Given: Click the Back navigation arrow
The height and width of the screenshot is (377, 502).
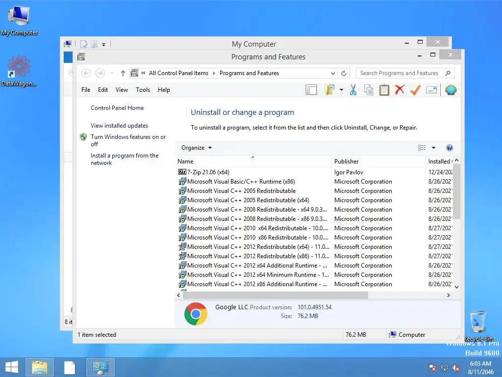Looking at the screenshot, I should [86, 73].
